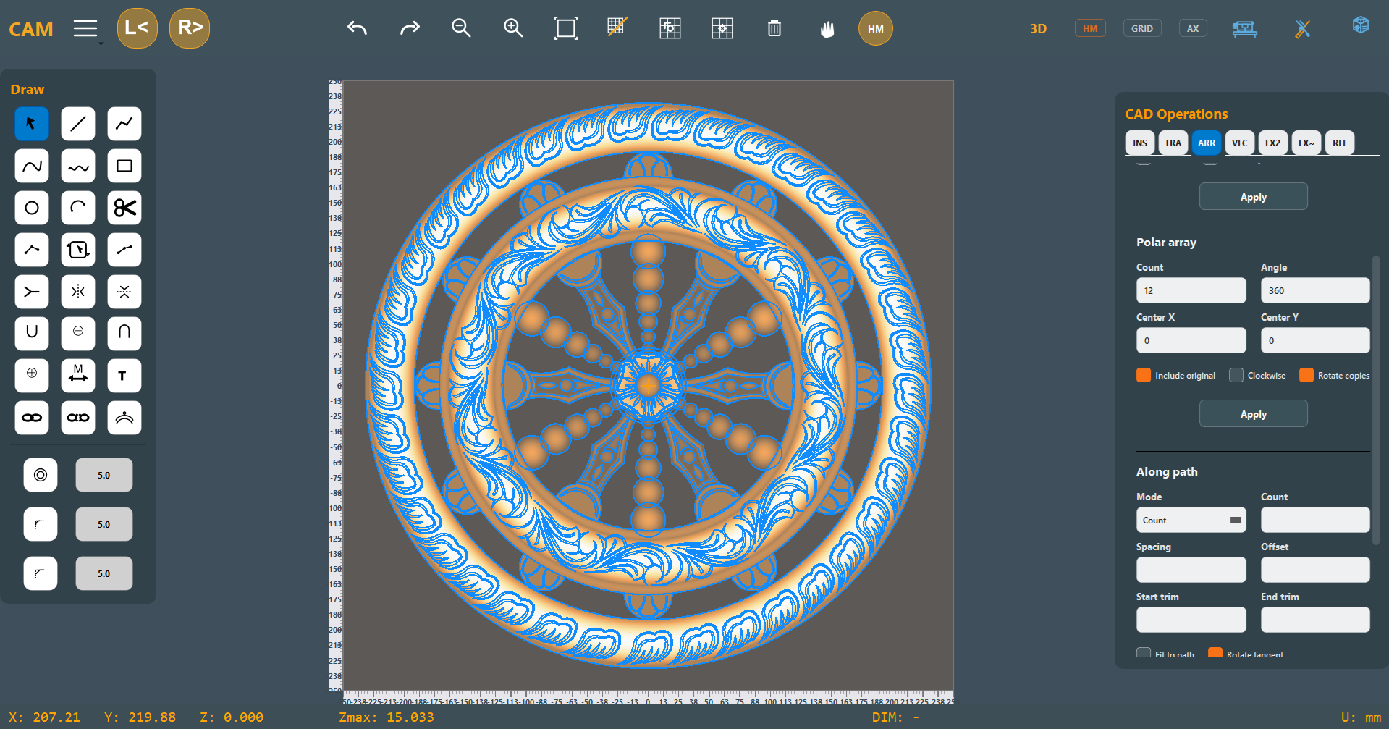Click the trash delete icon
This screenshot has width=1389, height=729.
(x=774, y=28)
